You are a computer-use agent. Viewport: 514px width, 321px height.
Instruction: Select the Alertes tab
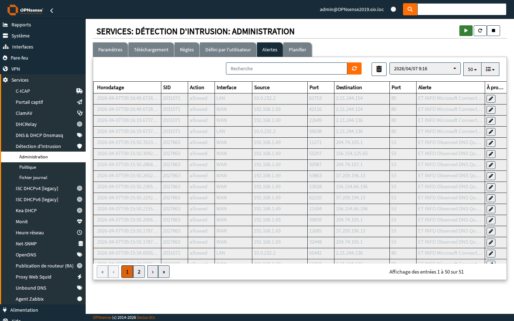[x=270, y=50]
